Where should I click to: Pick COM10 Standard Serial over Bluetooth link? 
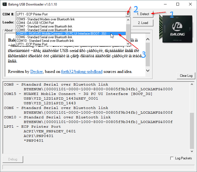71,41
